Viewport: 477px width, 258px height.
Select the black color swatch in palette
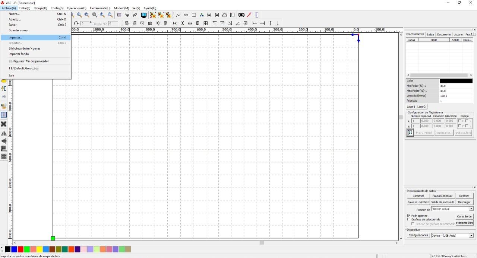7,249
